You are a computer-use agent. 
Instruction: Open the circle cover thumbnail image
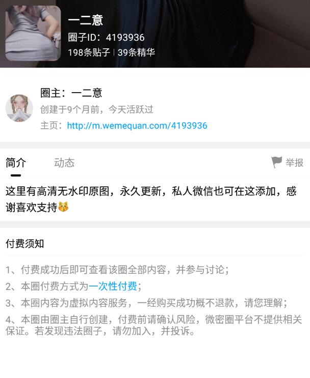tap(33, 33)
